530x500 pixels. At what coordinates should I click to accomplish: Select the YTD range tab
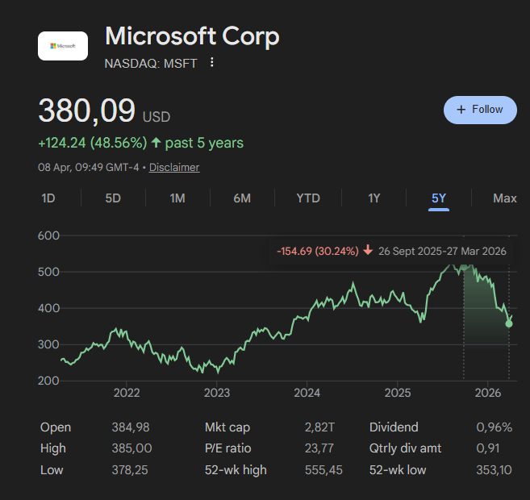point(308,198)
